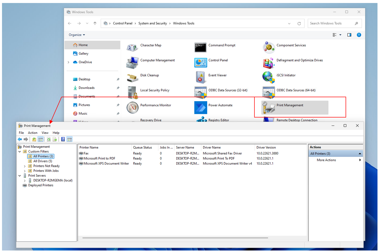379x252 pixels.
Task: Click the blue Help question-mark toolbar icon
Action: [x=63, y=140]
